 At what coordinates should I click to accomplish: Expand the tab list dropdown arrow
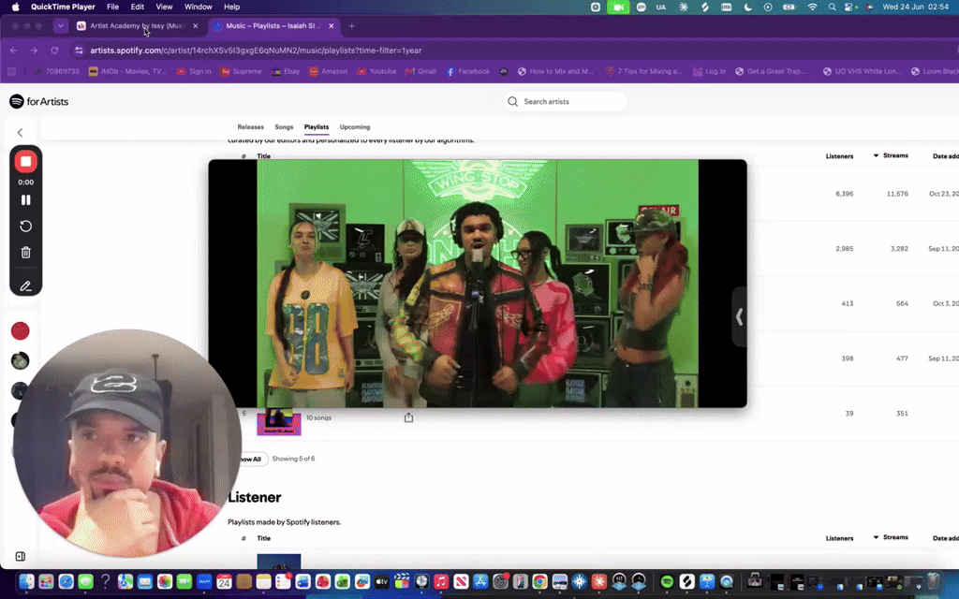pos(60,25)
